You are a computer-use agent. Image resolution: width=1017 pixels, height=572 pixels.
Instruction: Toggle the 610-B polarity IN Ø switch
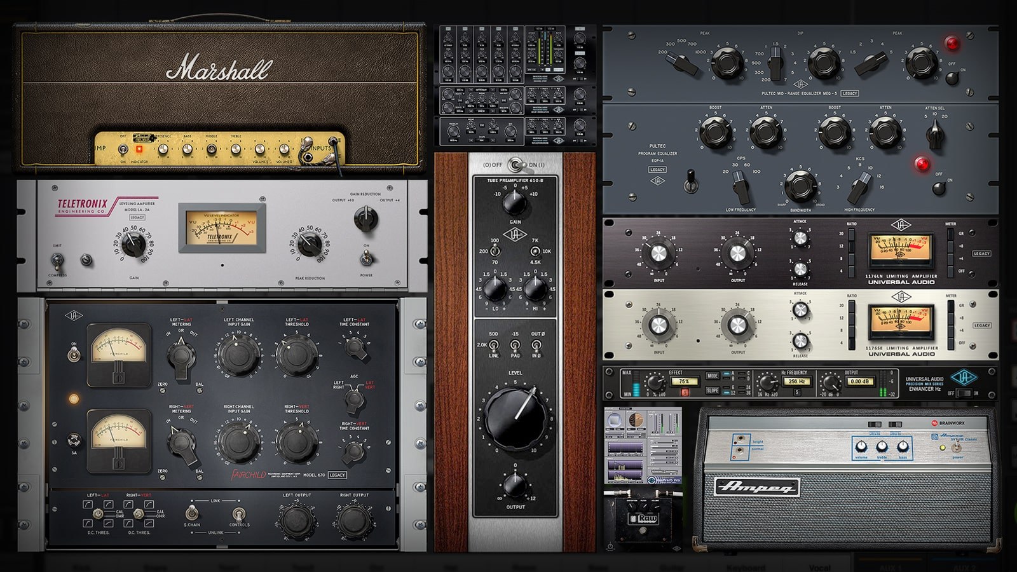536,345
